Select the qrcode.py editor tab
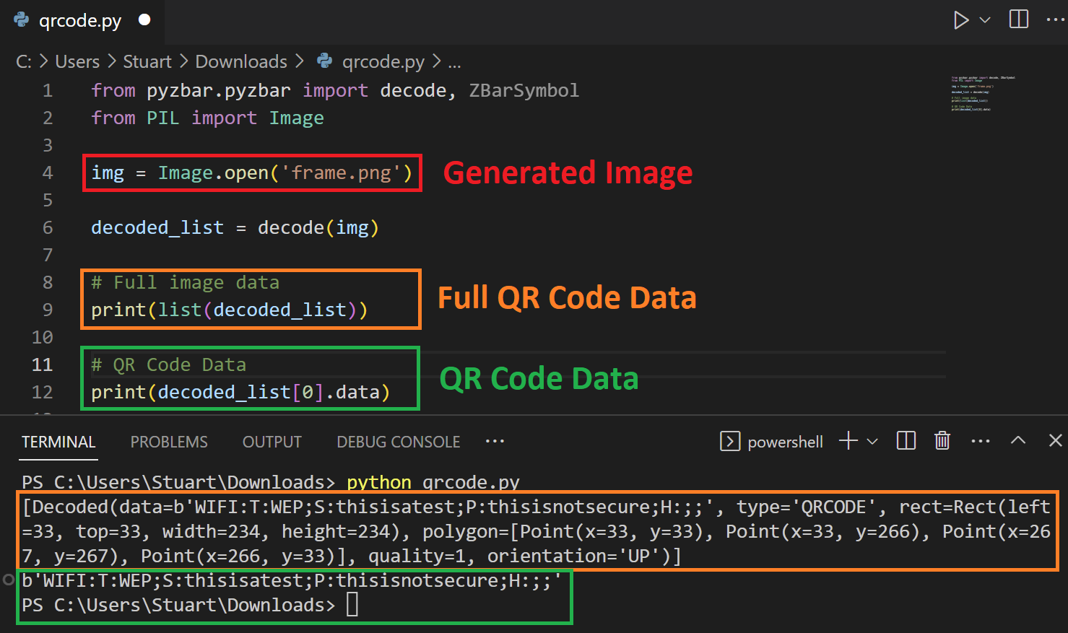1068x633 pixels. [79, 20]
